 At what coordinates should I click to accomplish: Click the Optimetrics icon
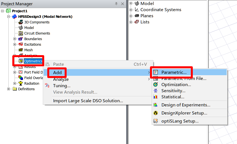click(21, 61)
